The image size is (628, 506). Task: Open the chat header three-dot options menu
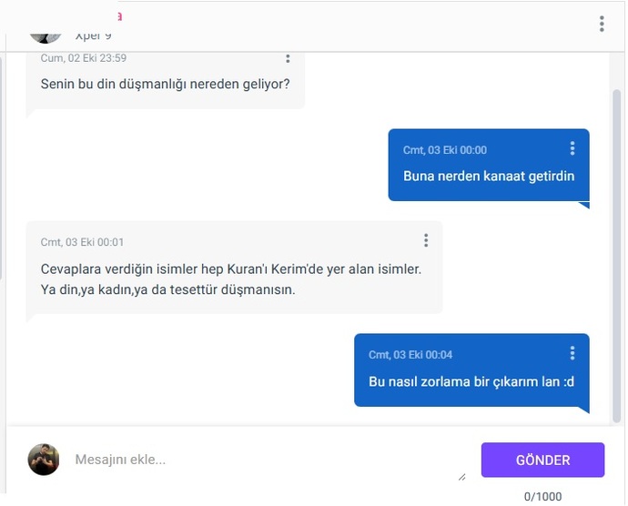click(x=602, y=24)
